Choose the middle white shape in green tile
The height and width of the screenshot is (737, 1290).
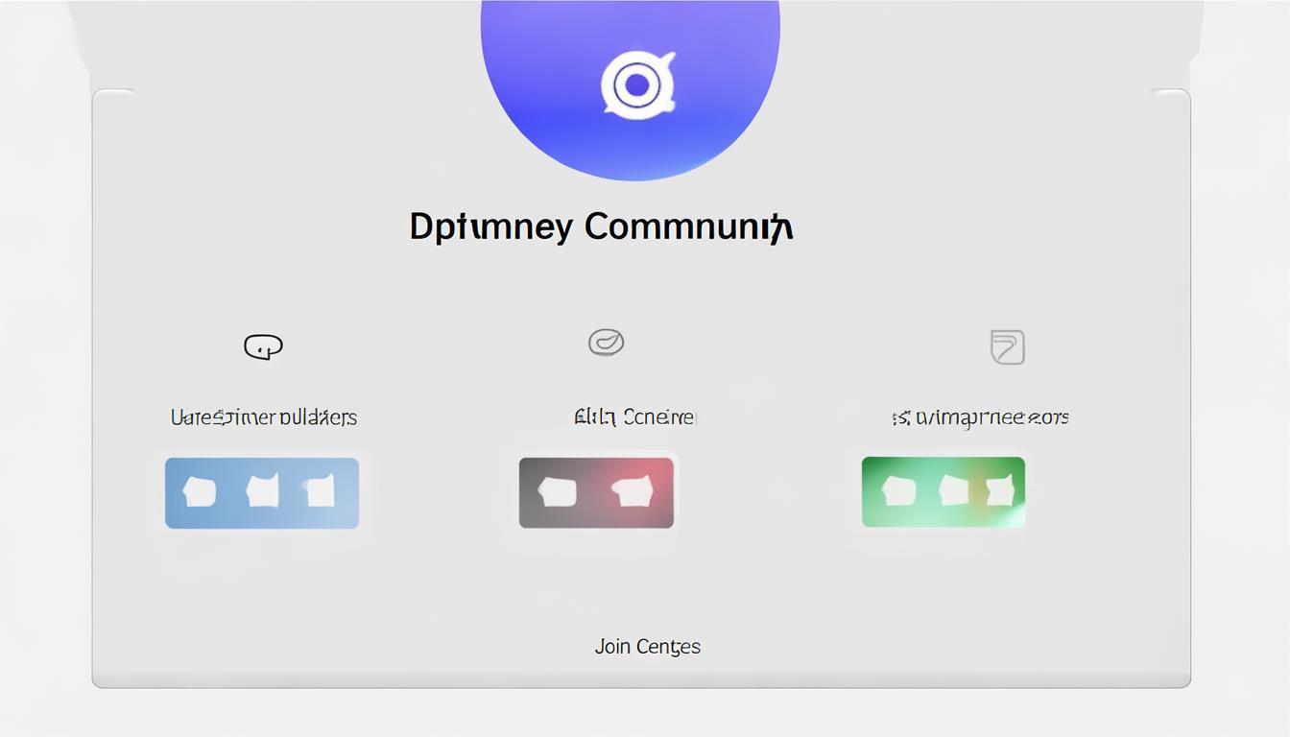(x=953, y=490)
